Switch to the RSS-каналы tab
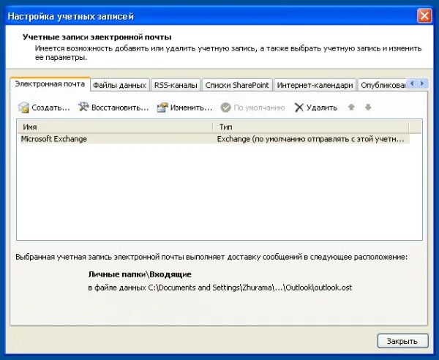 pyautogui.click(x=176, y=85)
